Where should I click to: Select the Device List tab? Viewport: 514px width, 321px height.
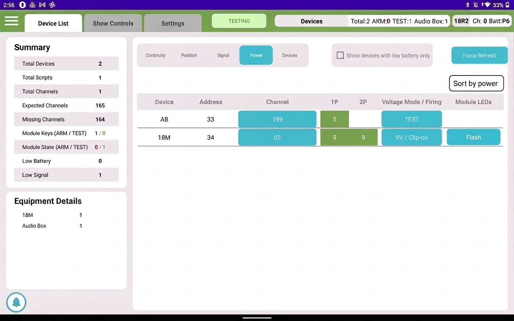[x=53, y=23]
